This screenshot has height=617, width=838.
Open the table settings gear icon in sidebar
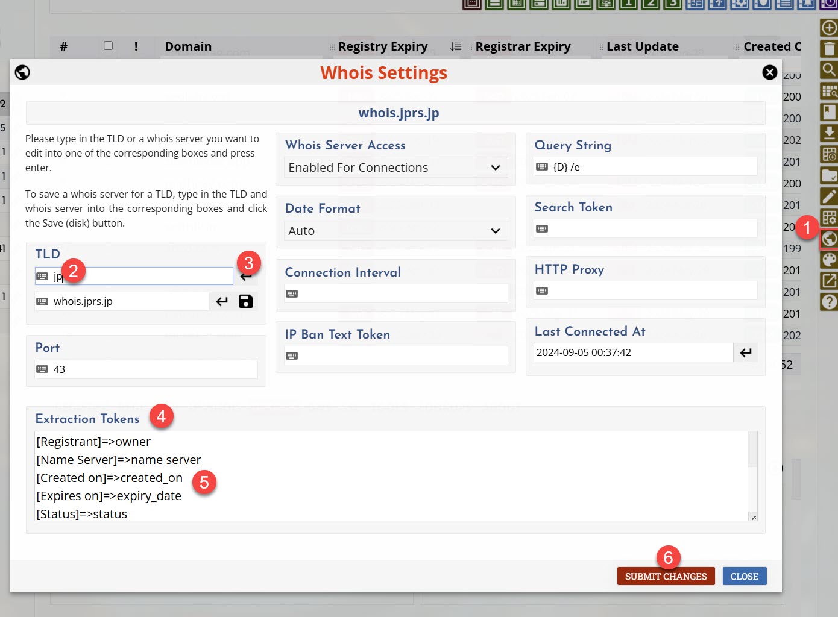pyautogui.click(x=829, y=218)
